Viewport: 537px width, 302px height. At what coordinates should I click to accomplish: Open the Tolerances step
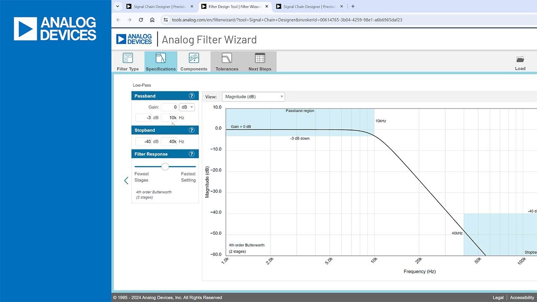pyautogui.click(x=227, y=62)
